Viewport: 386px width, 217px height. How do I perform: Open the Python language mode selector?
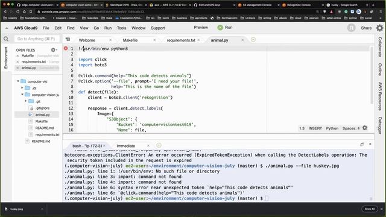click(x=332, y=128)
